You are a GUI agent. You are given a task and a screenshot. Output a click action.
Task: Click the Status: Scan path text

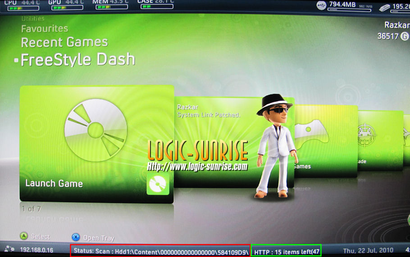160,251
